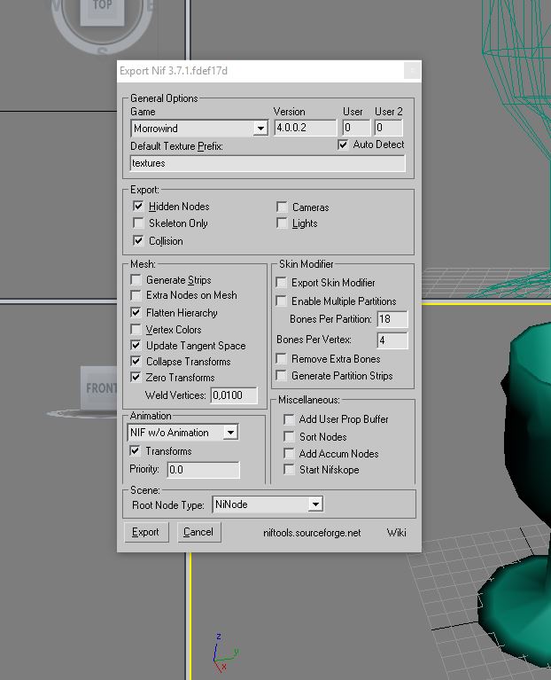This screenshot has width=551, height=680.
Task: Check Generate Strips option
Action: 136,280
